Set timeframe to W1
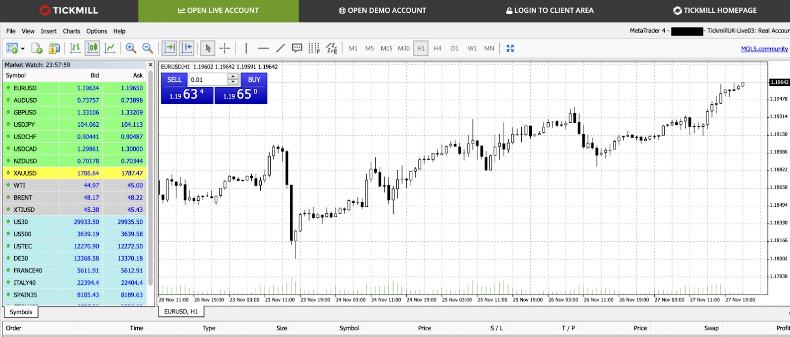The height and width of the screenshot is (337, 790). (x=473, y=48)
